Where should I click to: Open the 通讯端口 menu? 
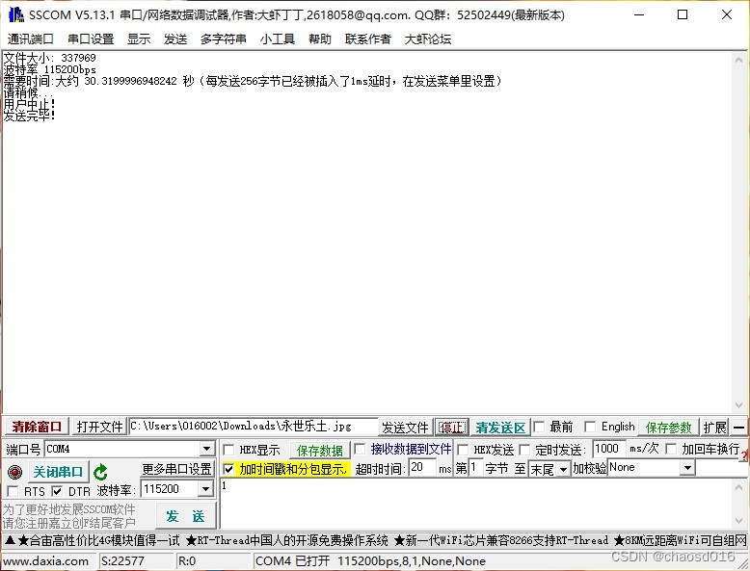(x=31, y=39)
